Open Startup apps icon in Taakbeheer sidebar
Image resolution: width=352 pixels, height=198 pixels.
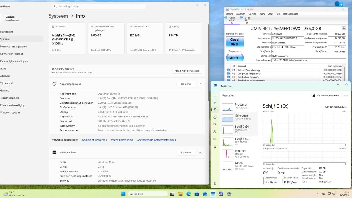[x=215, y=124]
